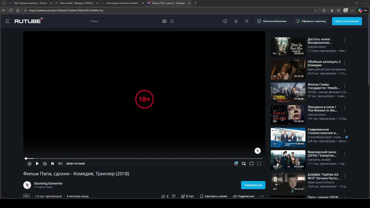The image size is (370, 208).
Task: Open the Stunning Sceneries channel avatar
Action: pos(27,185)
